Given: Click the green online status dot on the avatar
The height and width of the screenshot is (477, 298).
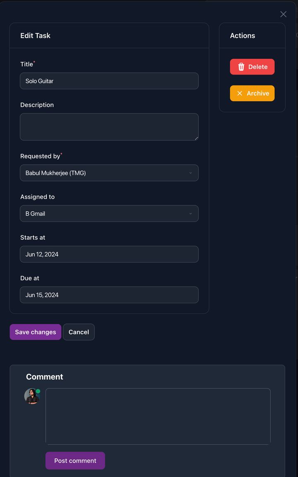Looking at the screenshot, I should tap(38, 390).
